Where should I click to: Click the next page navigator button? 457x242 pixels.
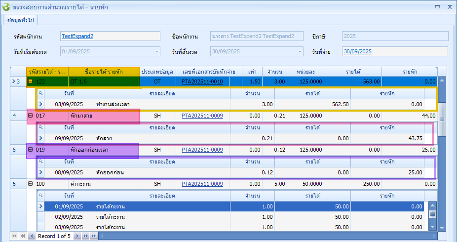(86, 237)
